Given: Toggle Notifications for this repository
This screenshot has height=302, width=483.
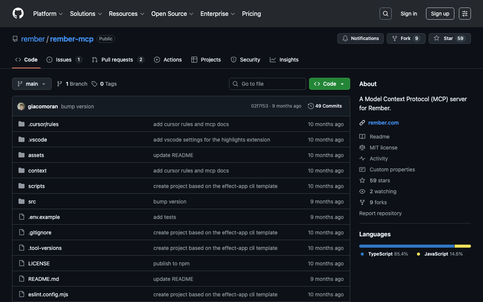Looking at the screenshot, I should coord(360,39).
